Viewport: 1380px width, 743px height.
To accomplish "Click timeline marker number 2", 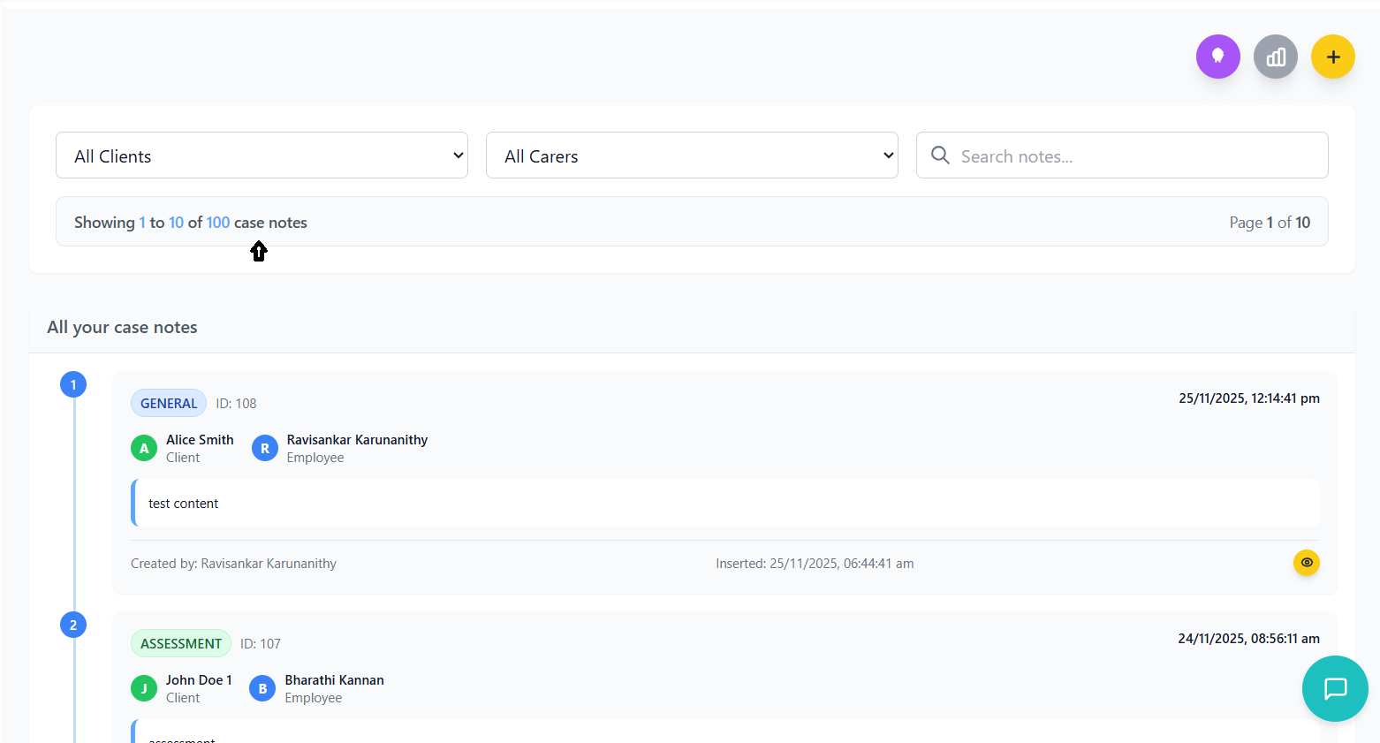I will coord(73,625).
